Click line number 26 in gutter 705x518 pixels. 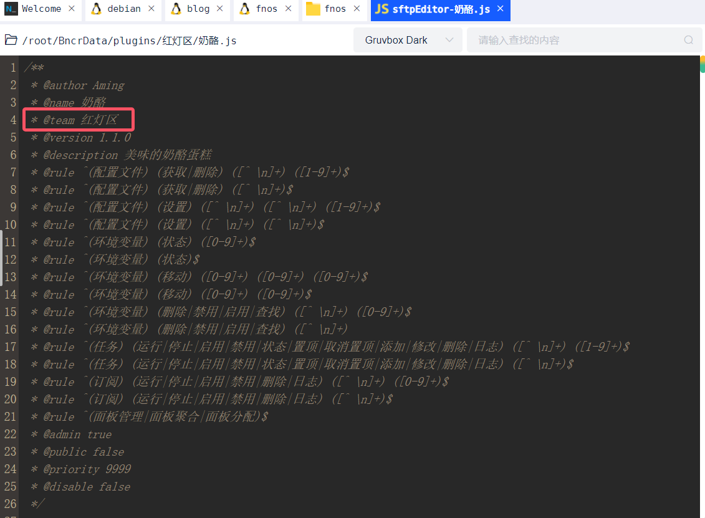pyautogui.click(x=11, y=504)
